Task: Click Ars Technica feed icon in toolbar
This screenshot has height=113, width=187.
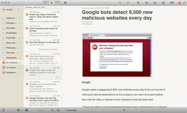Action: pyautogui.click(x=179, y=3)
